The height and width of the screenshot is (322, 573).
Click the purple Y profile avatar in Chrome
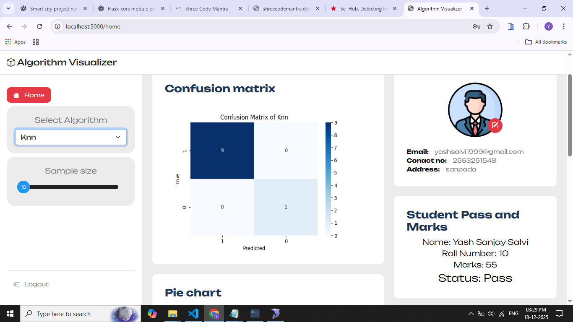548,26
